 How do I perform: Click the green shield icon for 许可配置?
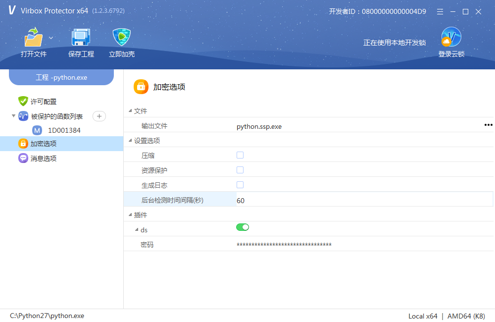coord(23,101)
